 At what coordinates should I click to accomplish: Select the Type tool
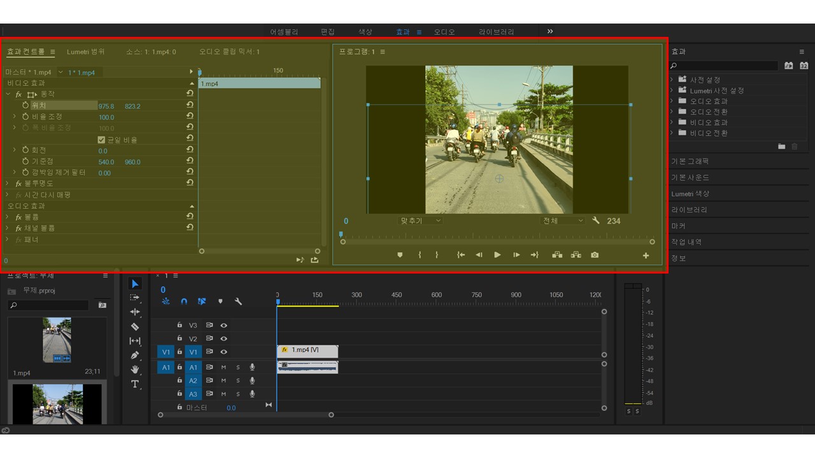[x=135, y=384]
